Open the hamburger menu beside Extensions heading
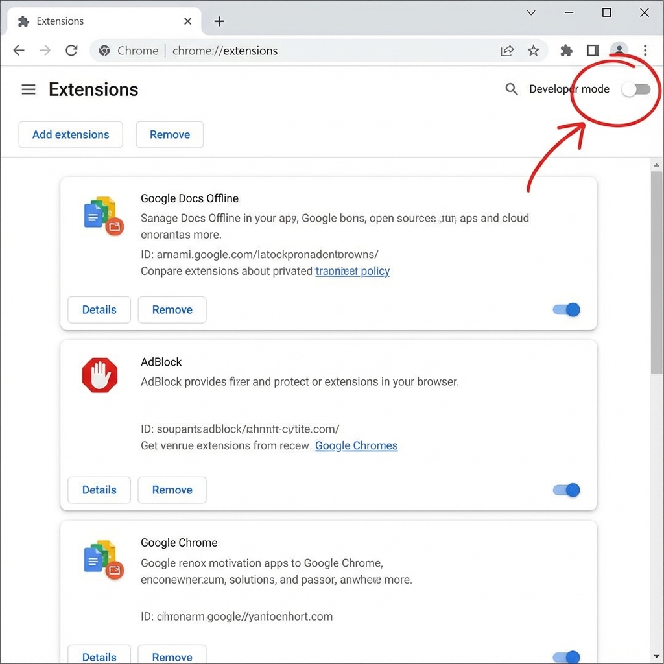This screenshot has height=664, width=664. point(28,89)
